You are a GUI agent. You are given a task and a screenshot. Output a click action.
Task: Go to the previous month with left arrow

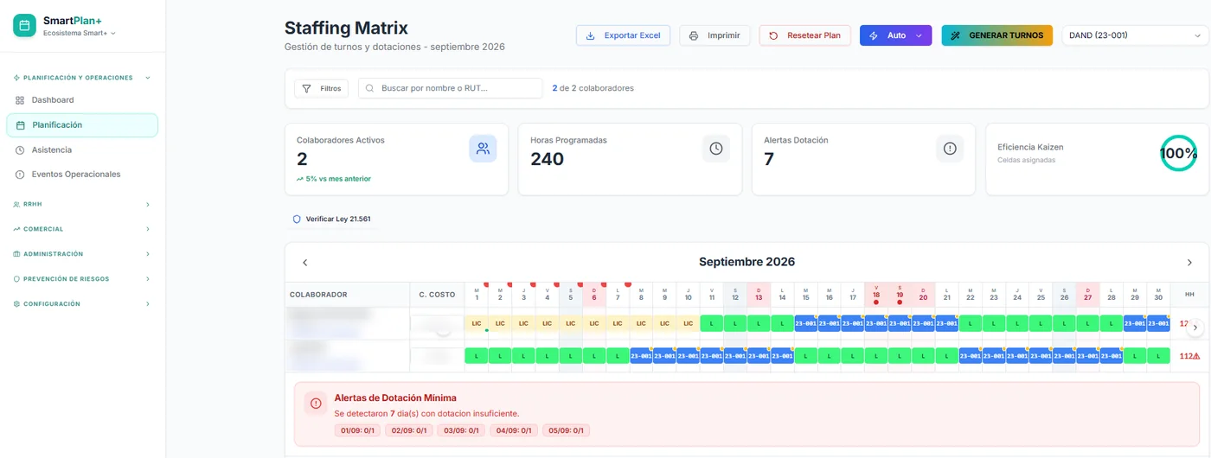tap(304, 262)
